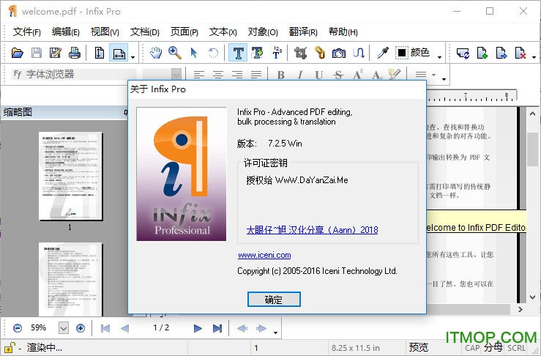The width and height of the screenshot is (541, 356).
Task: Open a PDF with the folder icon
Action: tap(18, 53)
